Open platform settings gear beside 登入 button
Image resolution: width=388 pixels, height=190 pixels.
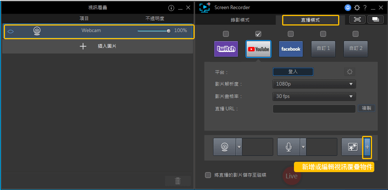tap(350, 72)
